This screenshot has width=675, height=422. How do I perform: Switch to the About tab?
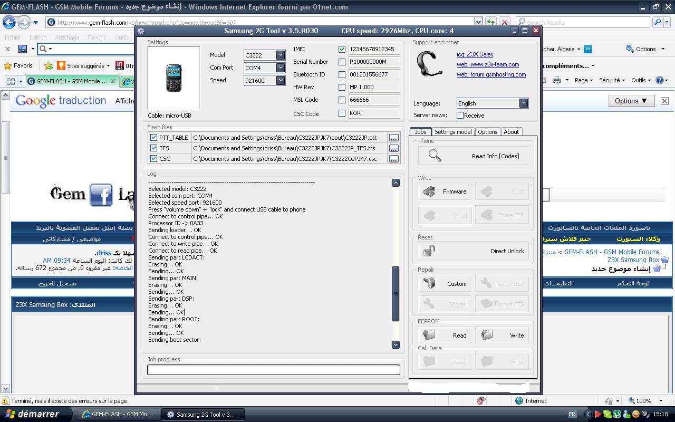tap(511, 132)
